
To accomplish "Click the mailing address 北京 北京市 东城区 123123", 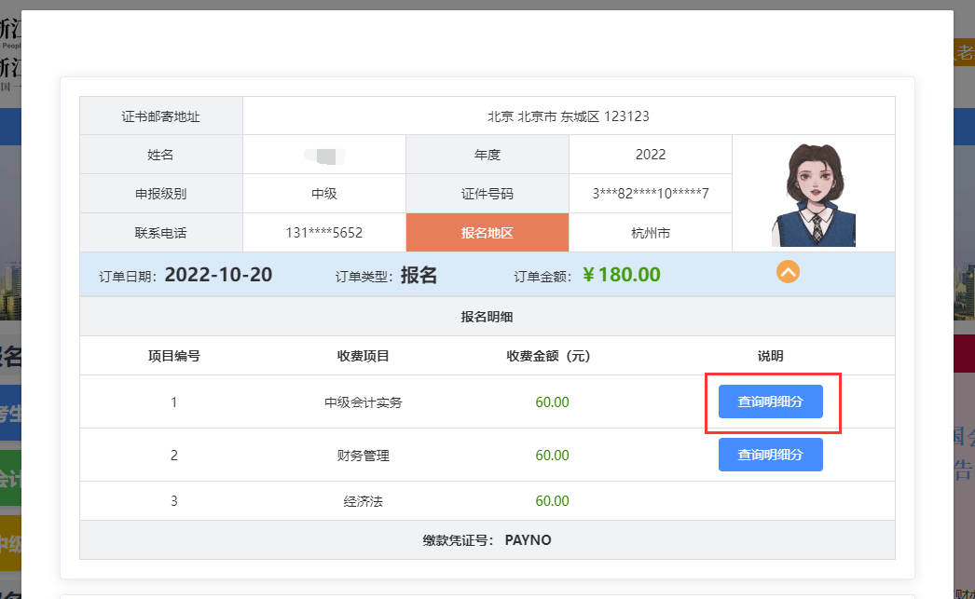I will point(568,116).
